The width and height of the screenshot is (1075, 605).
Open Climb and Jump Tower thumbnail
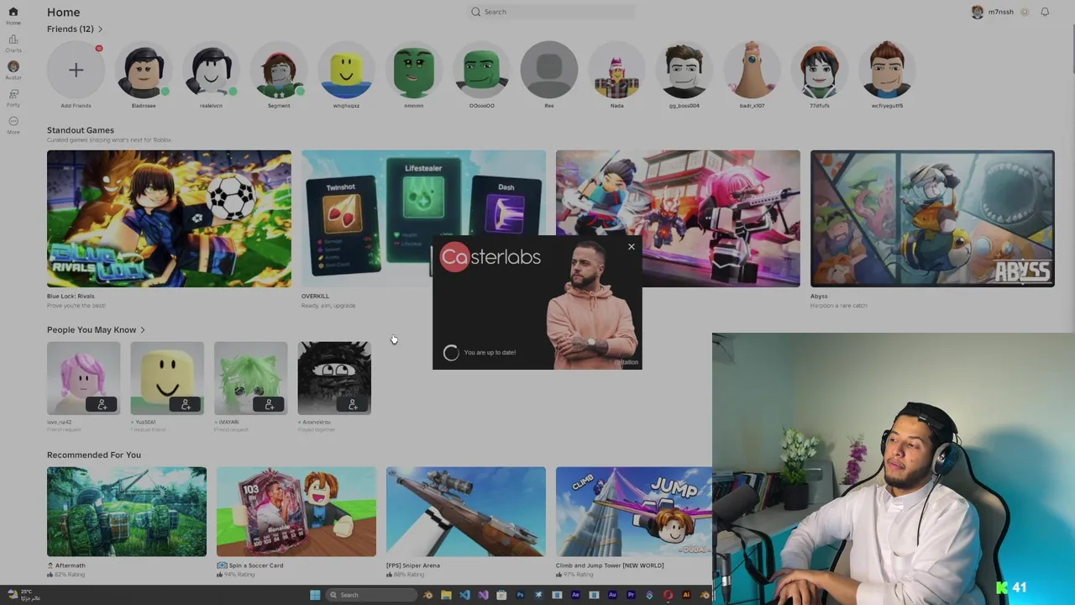[x=634, y=512]
